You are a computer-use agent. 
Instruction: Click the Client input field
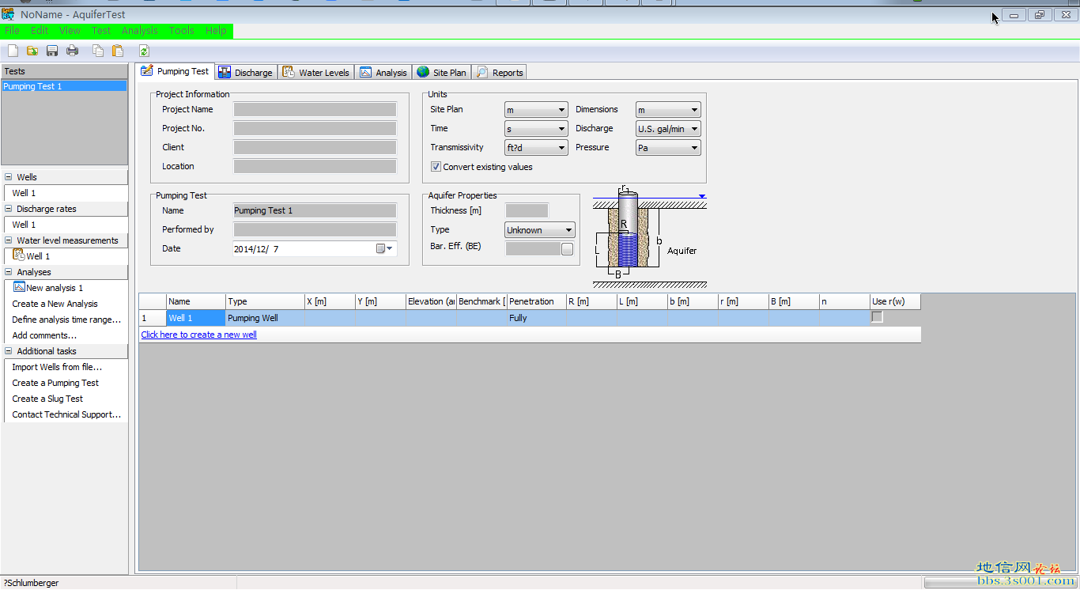tap(315, 148)
